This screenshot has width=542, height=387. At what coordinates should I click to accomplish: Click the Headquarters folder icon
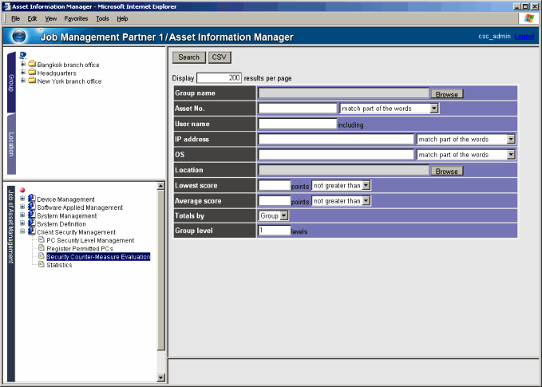(32, 73)
